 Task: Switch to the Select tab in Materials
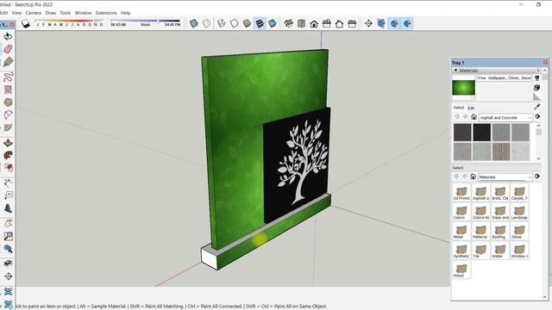click(x=458, y=108)
